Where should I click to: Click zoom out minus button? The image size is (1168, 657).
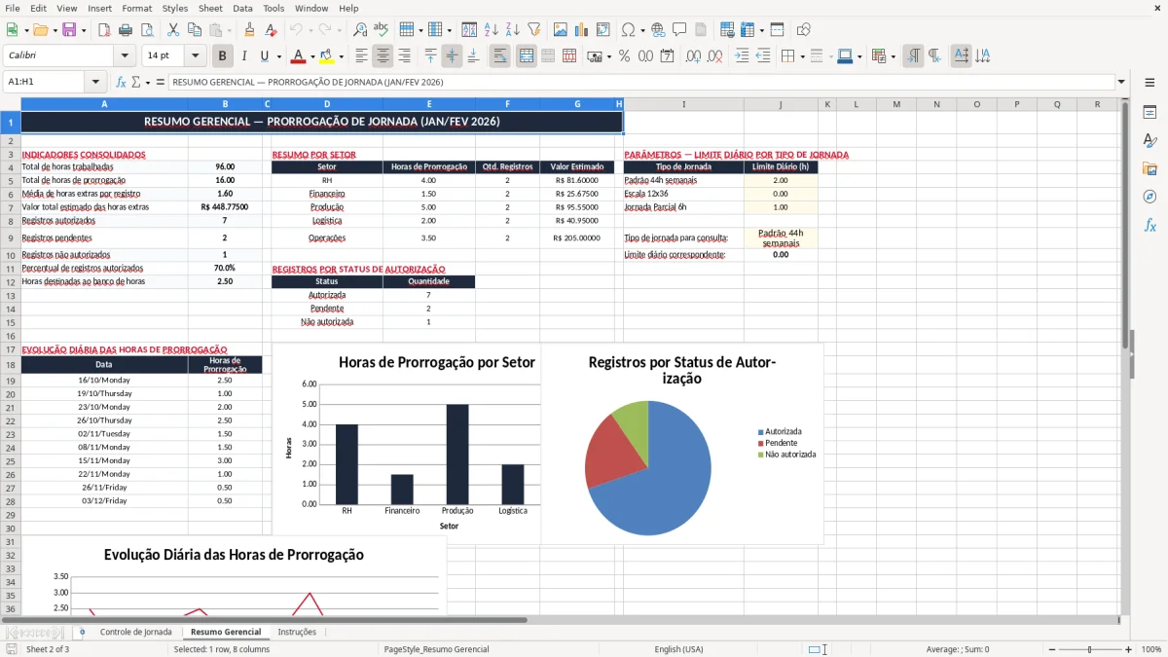[1050, 649]
